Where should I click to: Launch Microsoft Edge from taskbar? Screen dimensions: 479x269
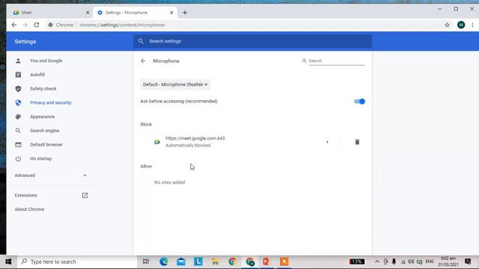[164, 262]
